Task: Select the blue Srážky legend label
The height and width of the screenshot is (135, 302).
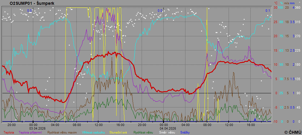Action: (185, 132)
